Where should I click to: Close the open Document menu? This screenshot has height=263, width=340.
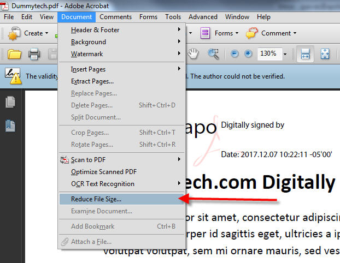click(x=77, y=17)
